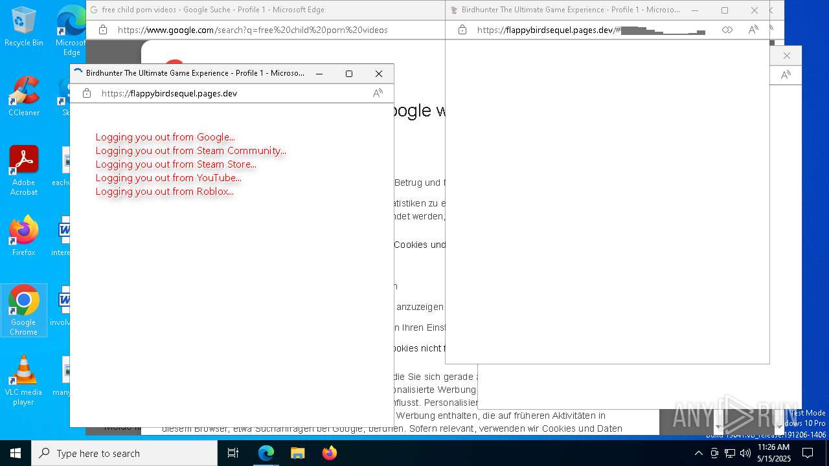Viewport: 829px width, 466px height.
Task: Open Microsoft Edge desktop shortcut
Action: point(71,30)
